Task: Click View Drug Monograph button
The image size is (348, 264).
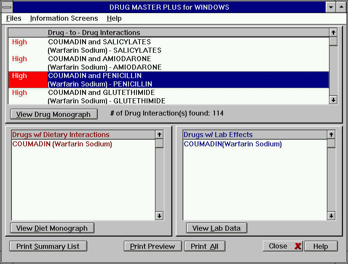Action: 54,114
